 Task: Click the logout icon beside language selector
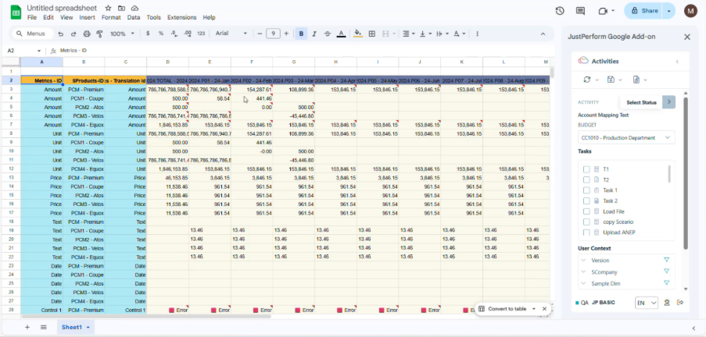(680, 303)
